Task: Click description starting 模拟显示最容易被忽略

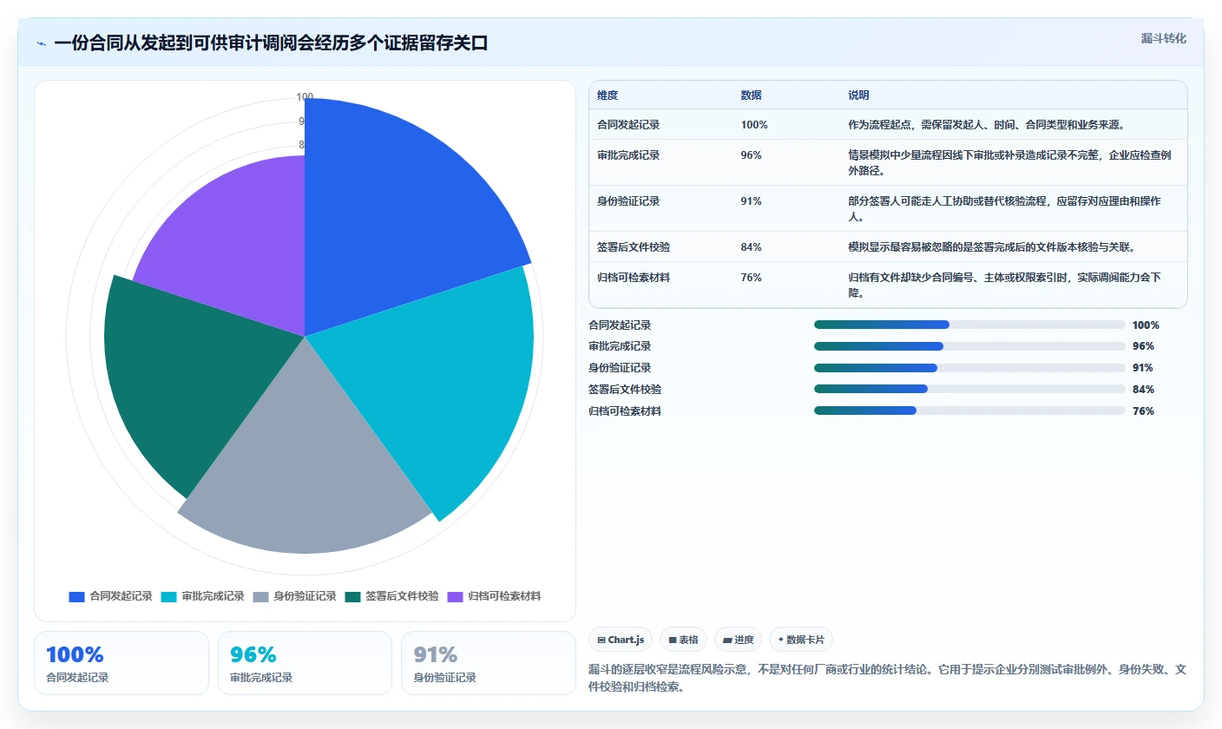Action: click(991, 246)
